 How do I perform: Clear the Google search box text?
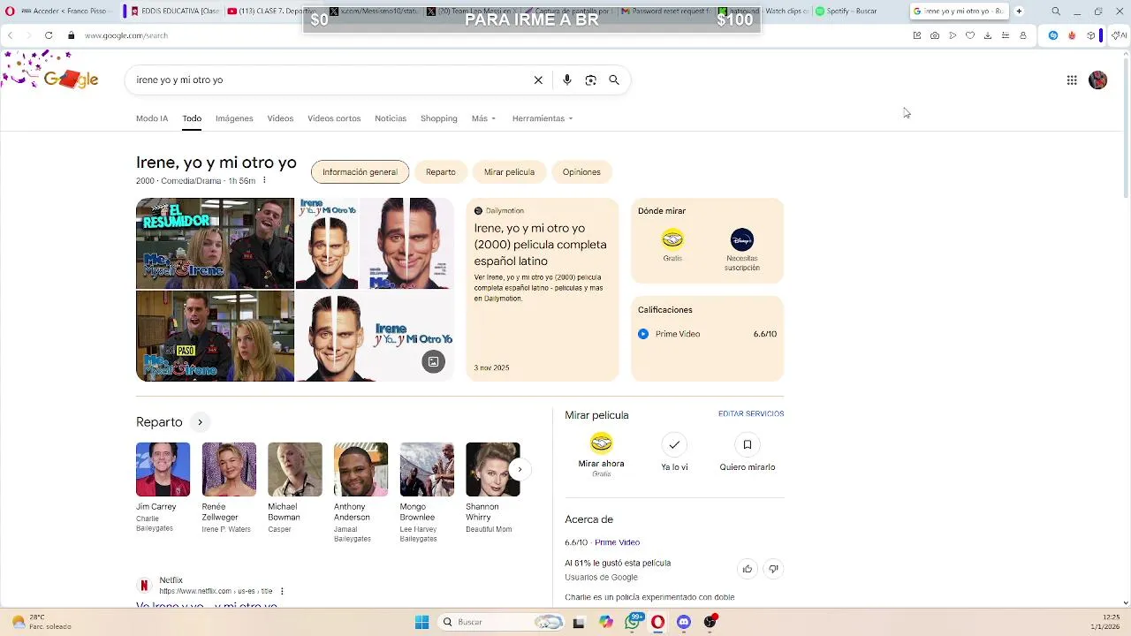(538, 79)
